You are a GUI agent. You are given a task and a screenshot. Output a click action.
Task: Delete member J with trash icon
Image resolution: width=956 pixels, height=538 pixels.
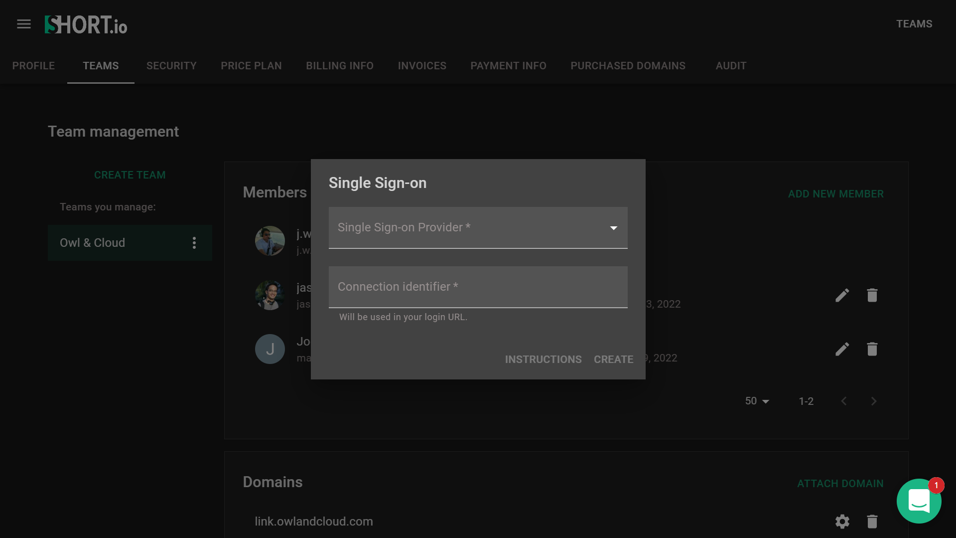coord(872,349)
